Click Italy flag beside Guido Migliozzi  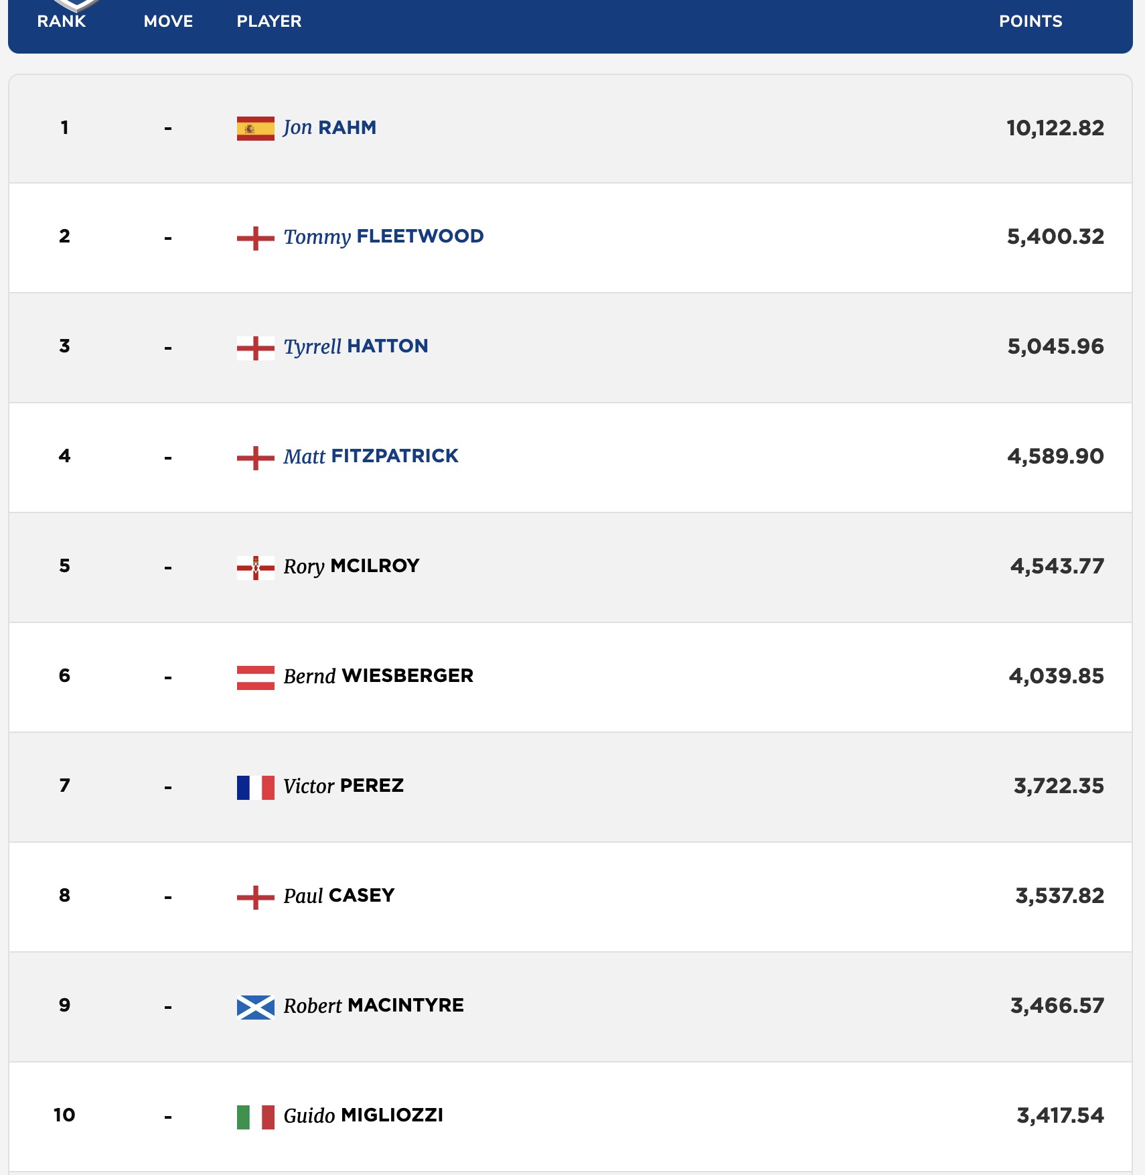[255, 1117]
